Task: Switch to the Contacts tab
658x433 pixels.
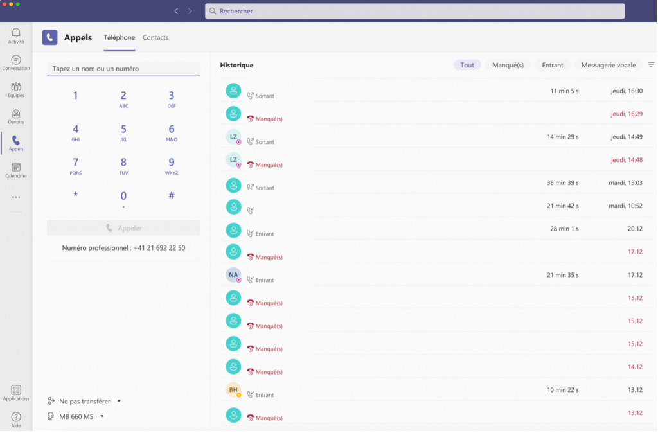Action: pos(156,38)
